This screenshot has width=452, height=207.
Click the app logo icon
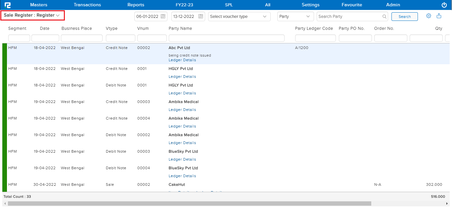click(x=8, y=5)
